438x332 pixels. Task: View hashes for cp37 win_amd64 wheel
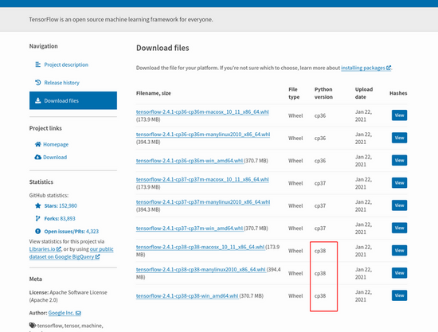tap(399, 228)
